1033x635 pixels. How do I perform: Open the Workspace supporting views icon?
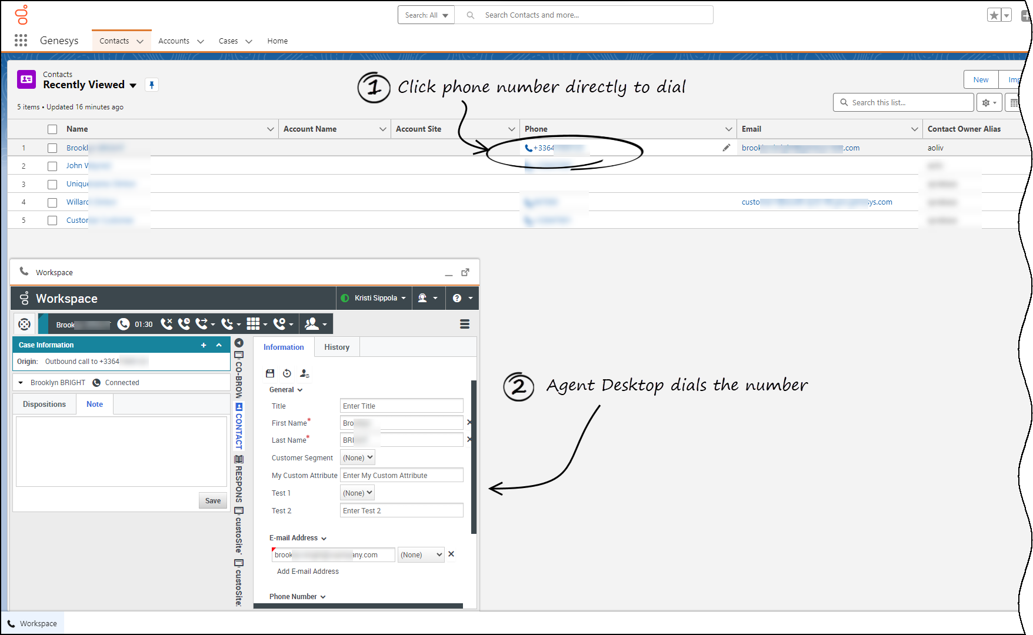point(24,324)
